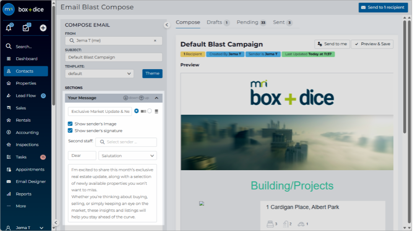Viewport: 413px width, 231px height.
Task: Switch to the Pending tab
Action: tap(251, 23)
